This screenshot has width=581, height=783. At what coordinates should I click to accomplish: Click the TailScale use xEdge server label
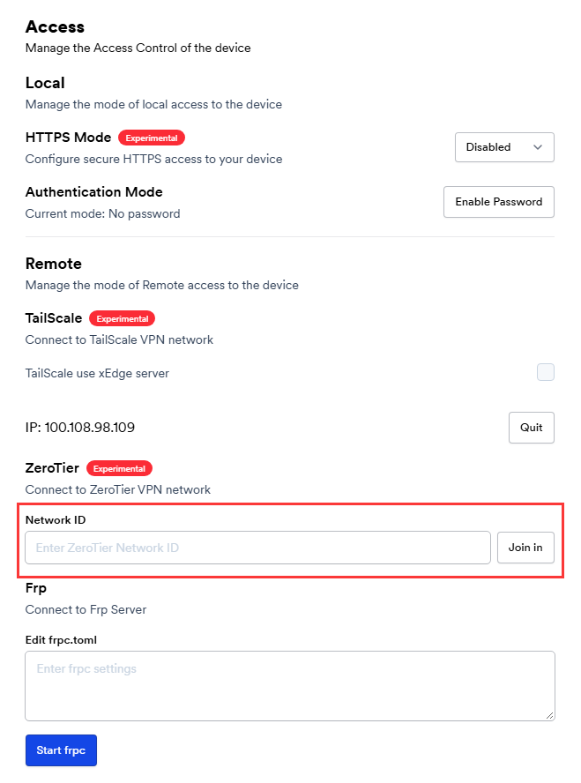pos(97,373)
